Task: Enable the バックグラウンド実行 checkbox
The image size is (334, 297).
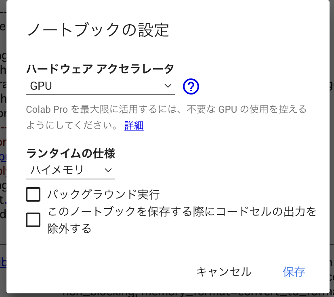Action: click(33, 194)
